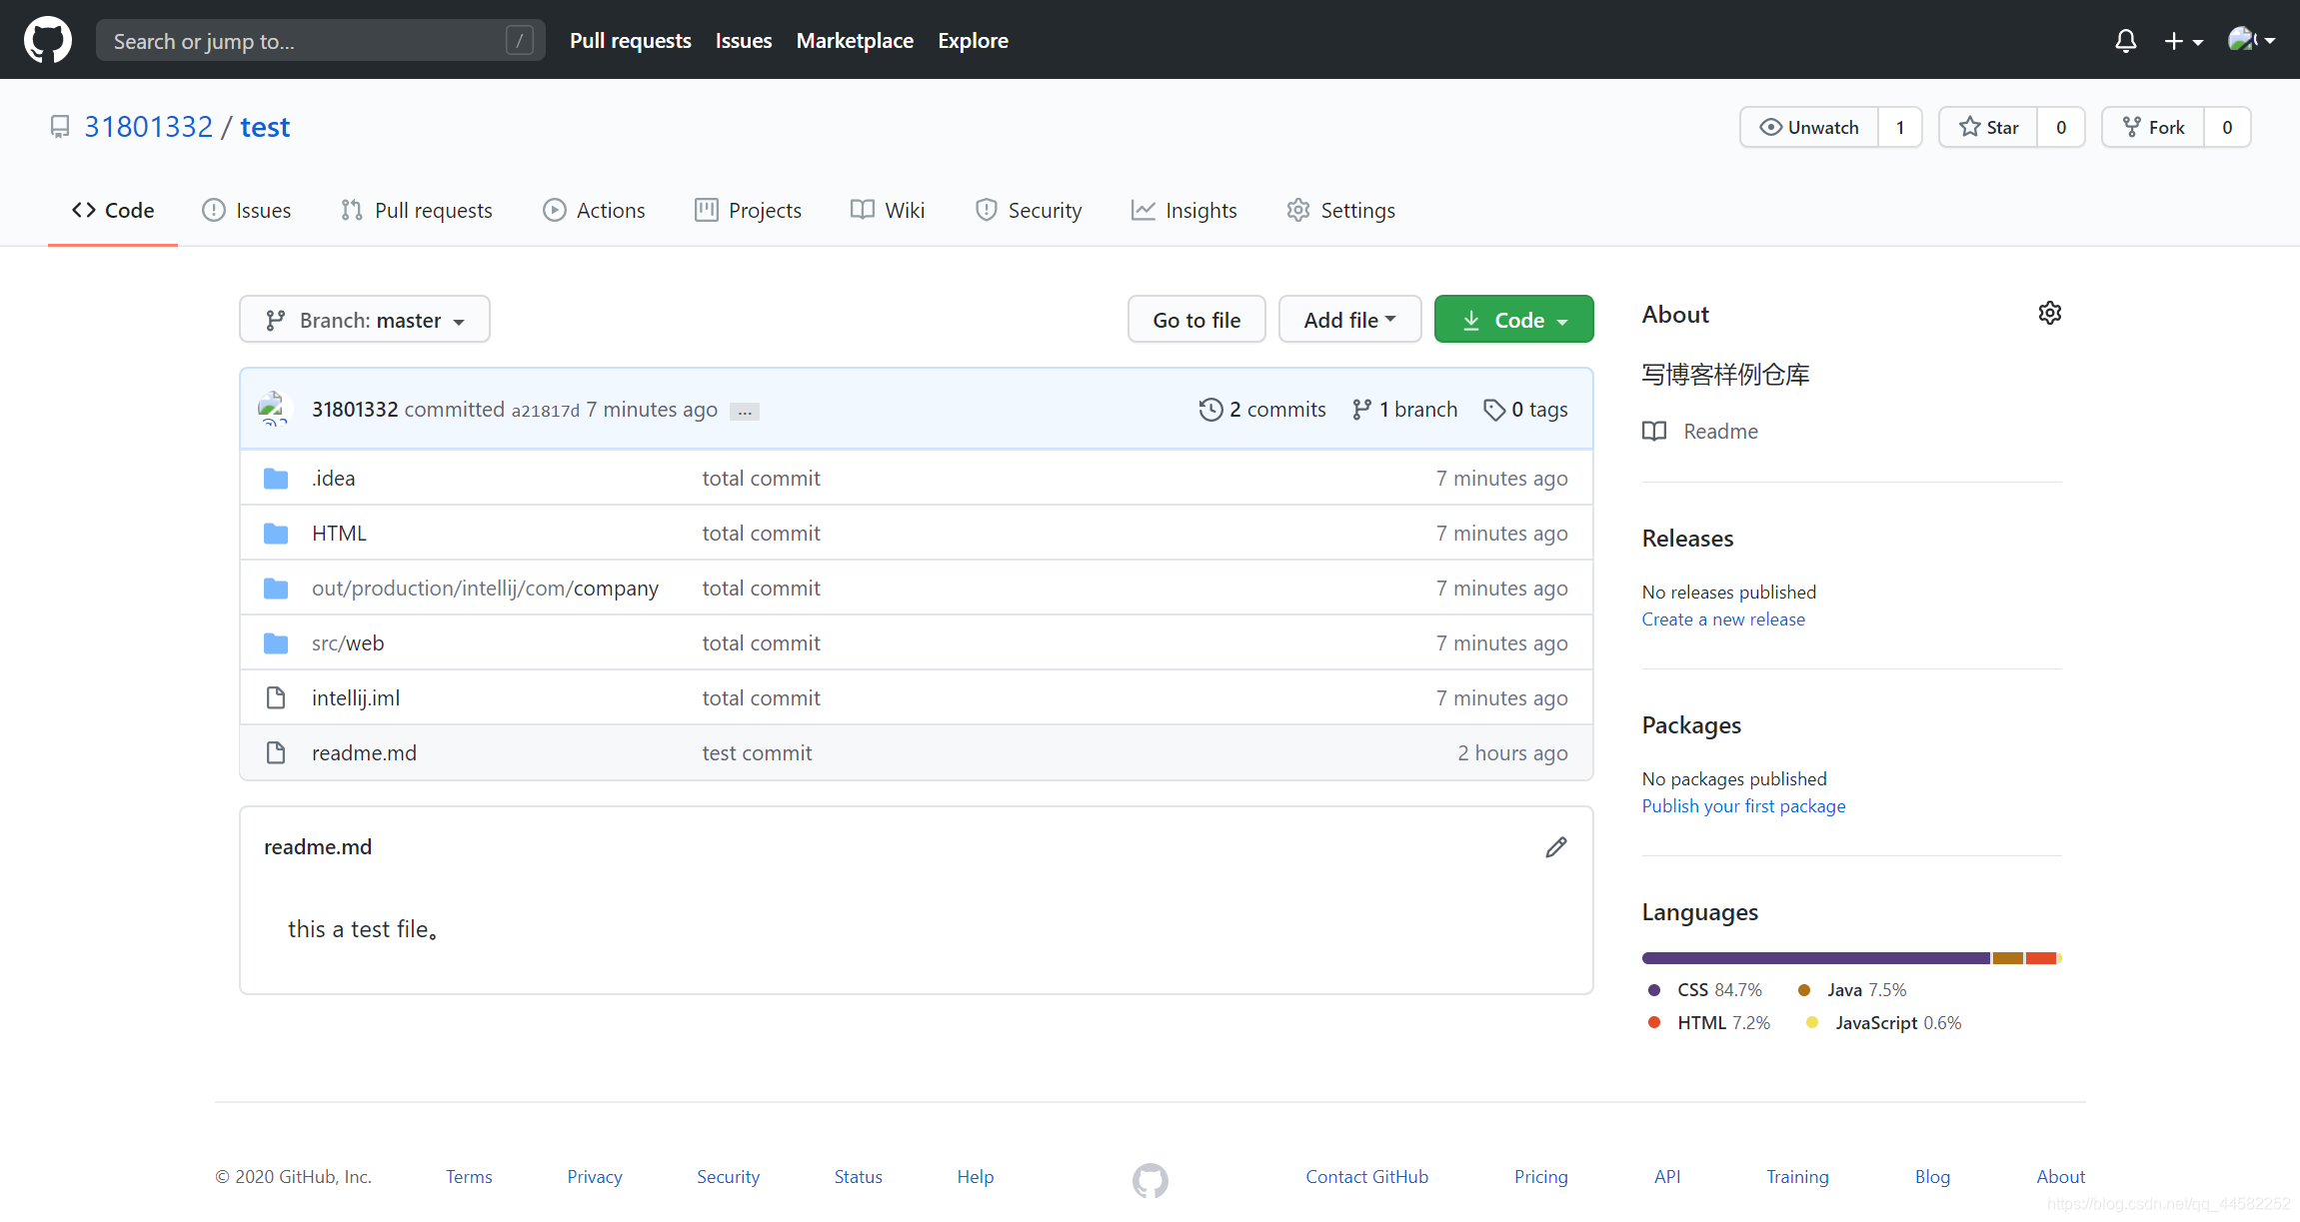The image size is (2300, 1222).
Task: Open the test repository name link
Action: click(265, 127)
